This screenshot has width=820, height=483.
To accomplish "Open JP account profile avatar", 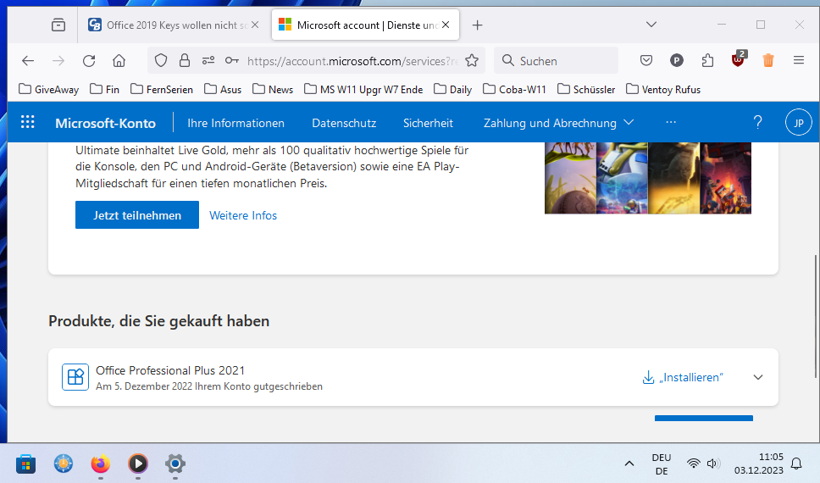I will coord(799,123).
